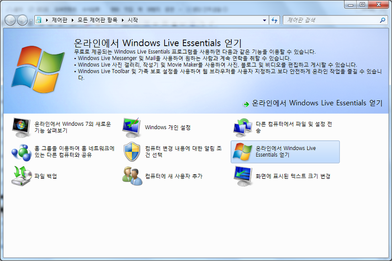The image size is (392, 261).
Task: Click the refresh button next to the address bar
Action: point(274,20)
